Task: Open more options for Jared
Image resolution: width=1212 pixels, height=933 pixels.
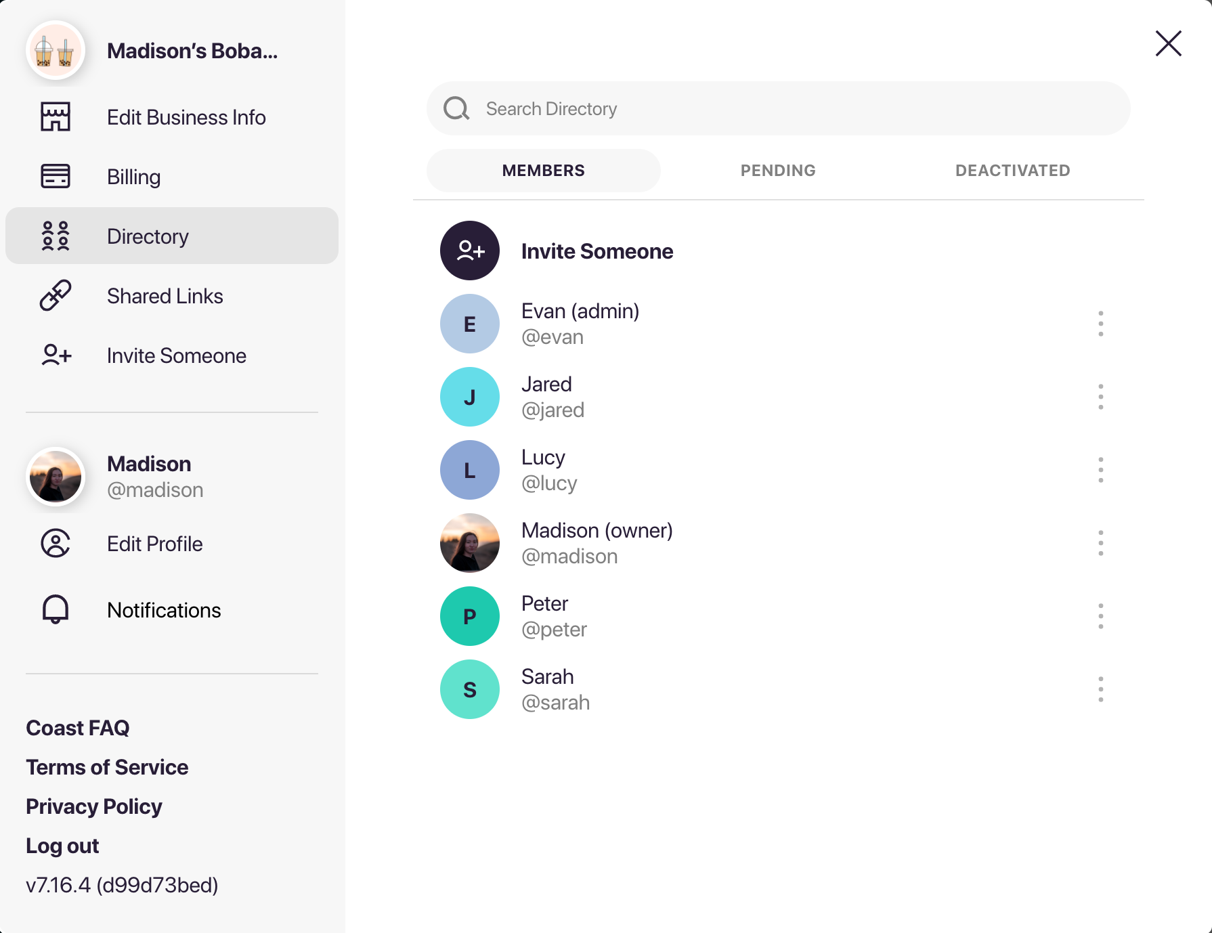Action: [1101, 397]
